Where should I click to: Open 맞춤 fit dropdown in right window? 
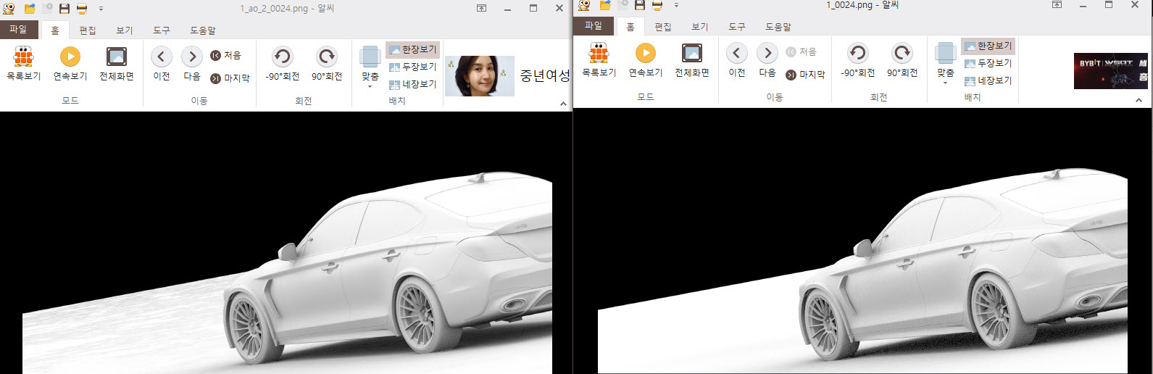pos(946,63)
